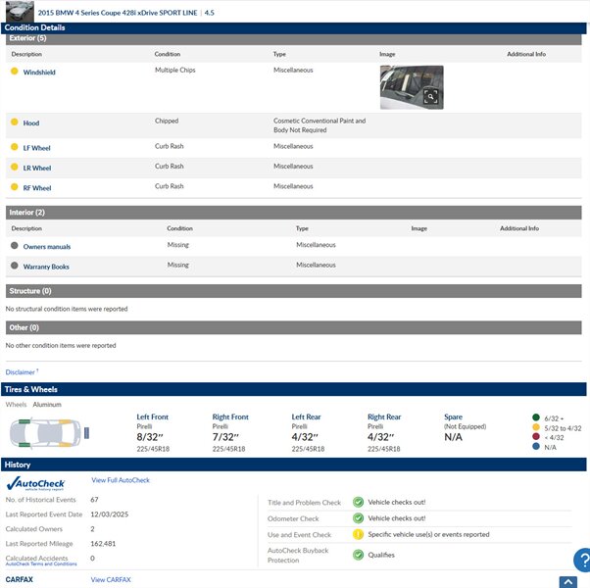Open the Disclaimer link
590x588 pixels.
tap(21, 372)
